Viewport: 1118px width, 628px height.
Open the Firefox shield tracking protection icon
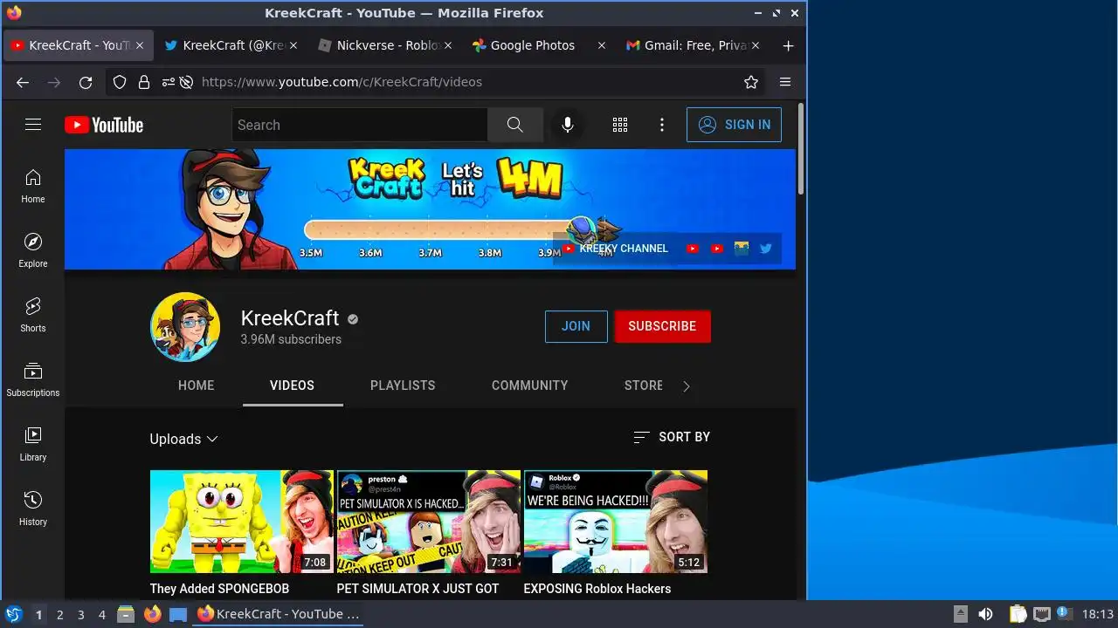[121, 82]
